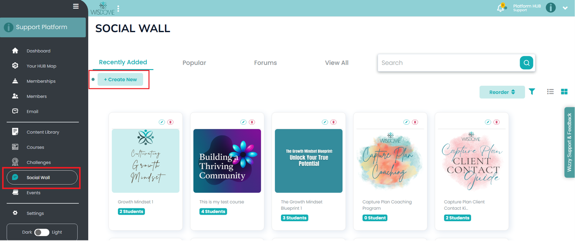This screenshot has height=250, width=575.
Task: Click in the Search input field
Action: pos(448,63)
